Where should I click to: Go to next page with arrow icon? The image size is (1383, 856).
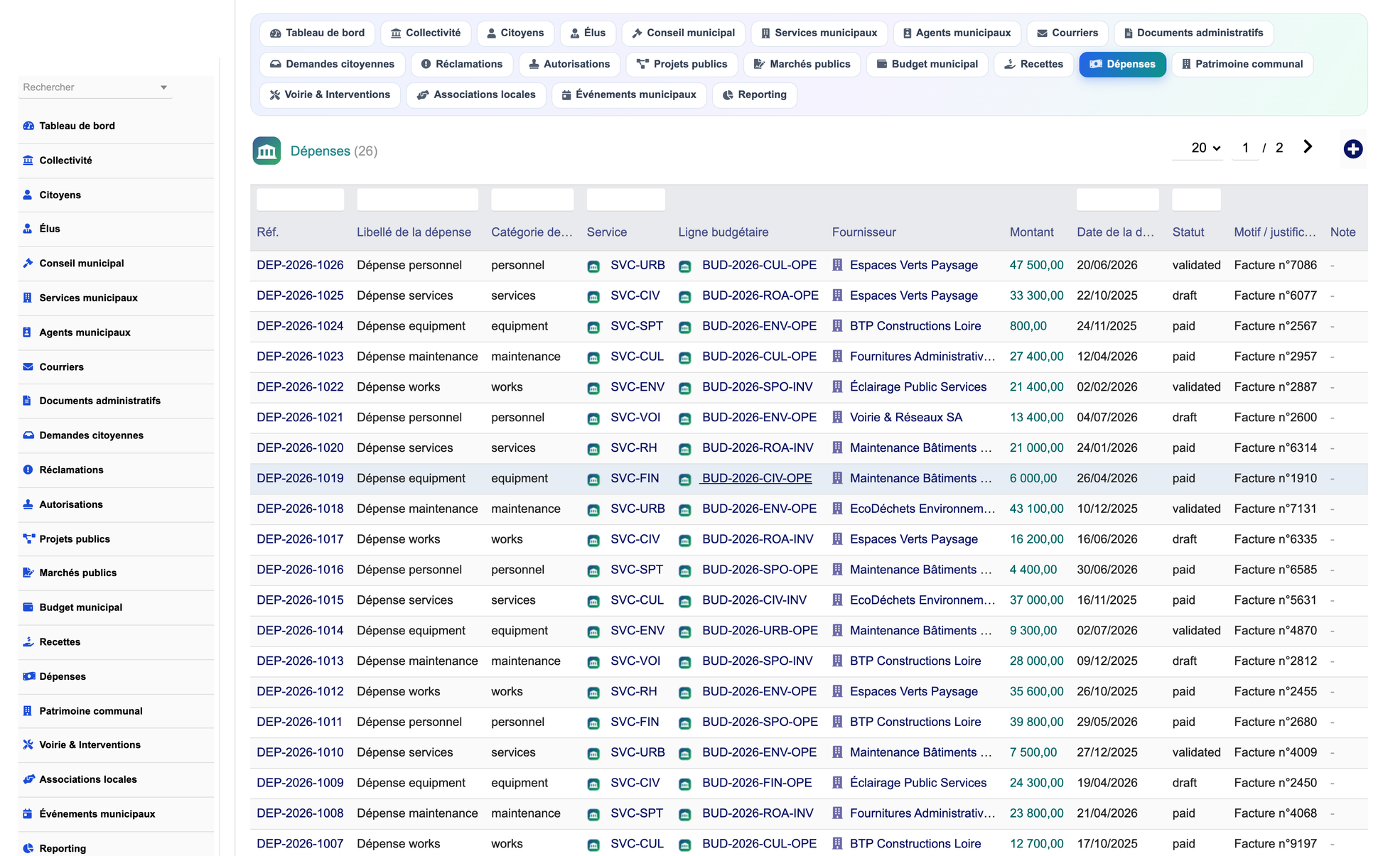(1308, 147)
